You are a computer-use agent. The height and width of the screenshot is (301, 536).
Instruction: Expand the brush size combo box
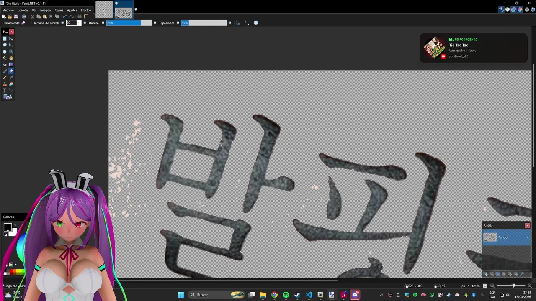click(79, 23)
